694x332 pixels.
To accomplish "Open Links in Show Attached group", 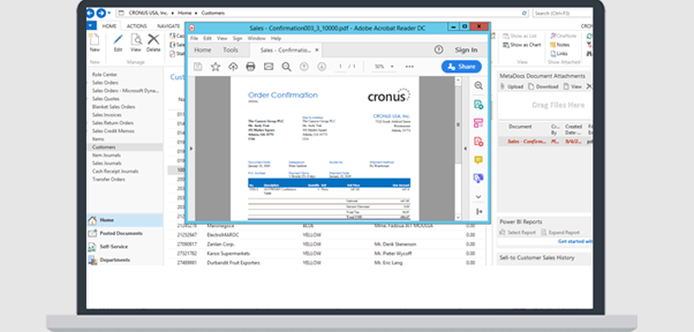I will [x=559, y=53].
